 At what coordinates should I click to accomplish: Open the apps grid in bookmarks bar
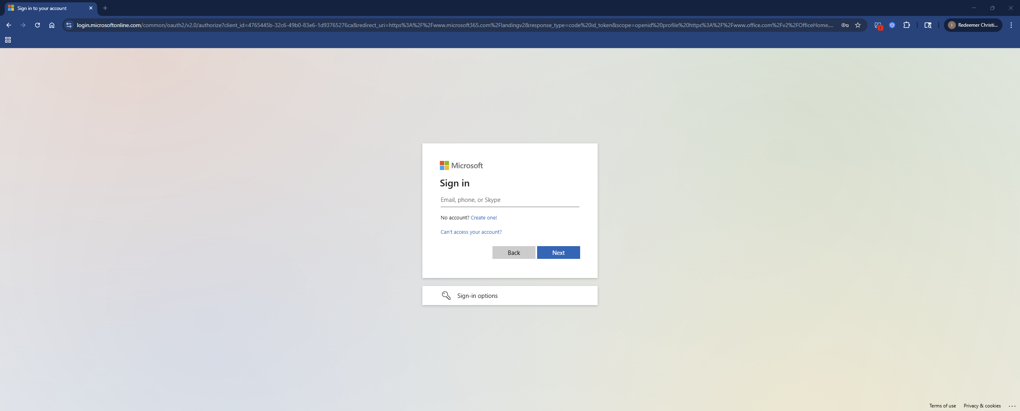pos(8,40)
